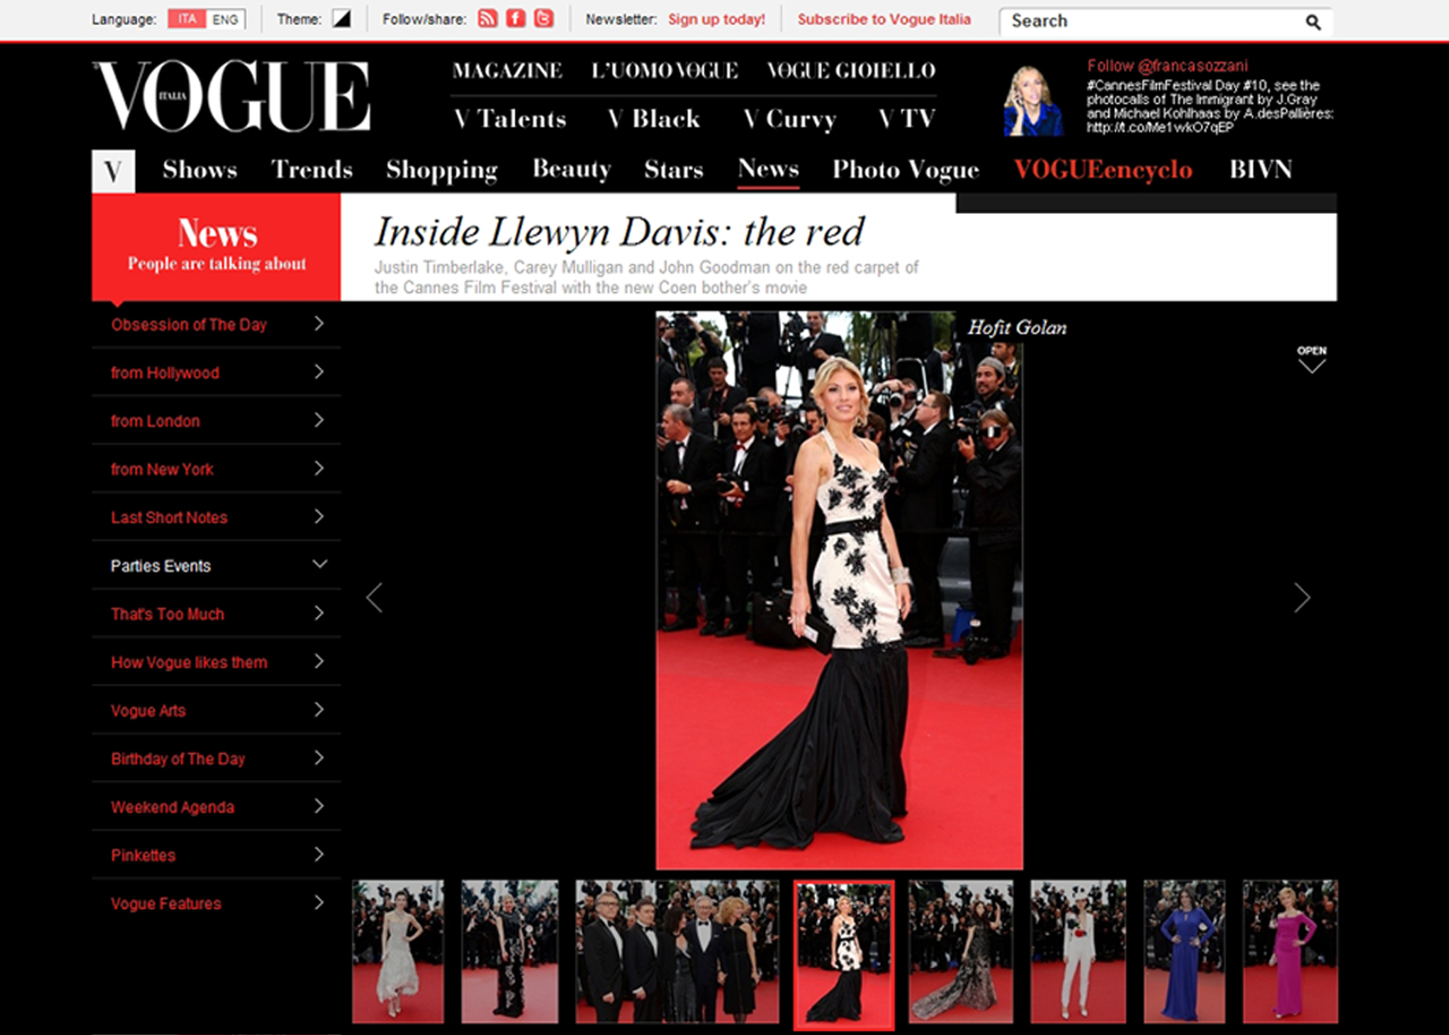Click the V home icon box

(113, 171)
